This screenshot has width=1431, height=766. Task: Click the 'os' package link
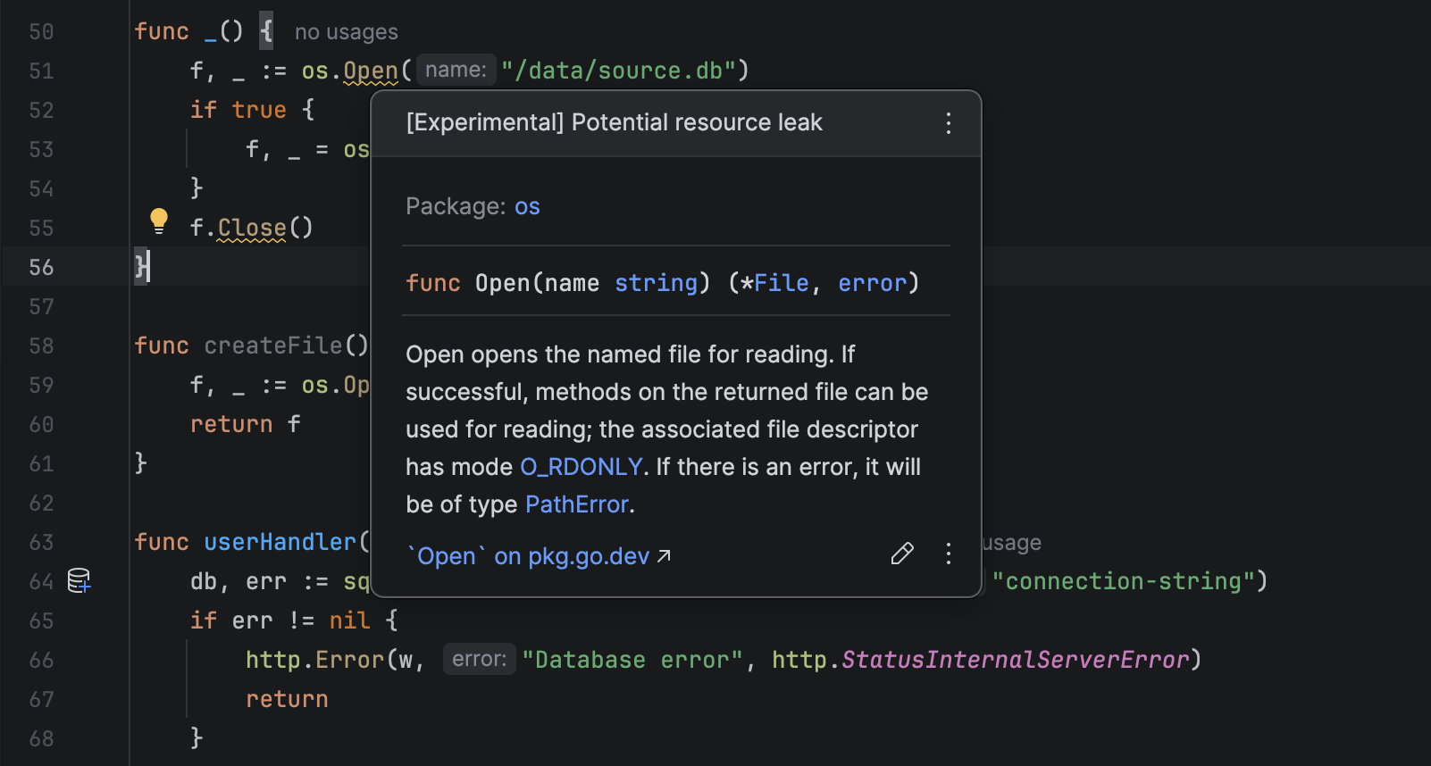click(x=527, y=207)
